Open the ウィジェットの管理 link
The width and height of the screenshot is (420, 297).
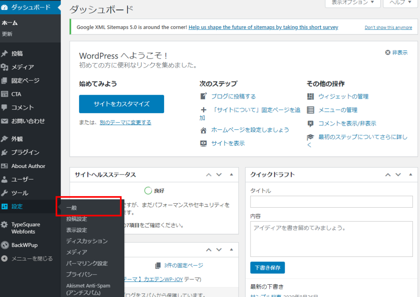coord(343,96)
